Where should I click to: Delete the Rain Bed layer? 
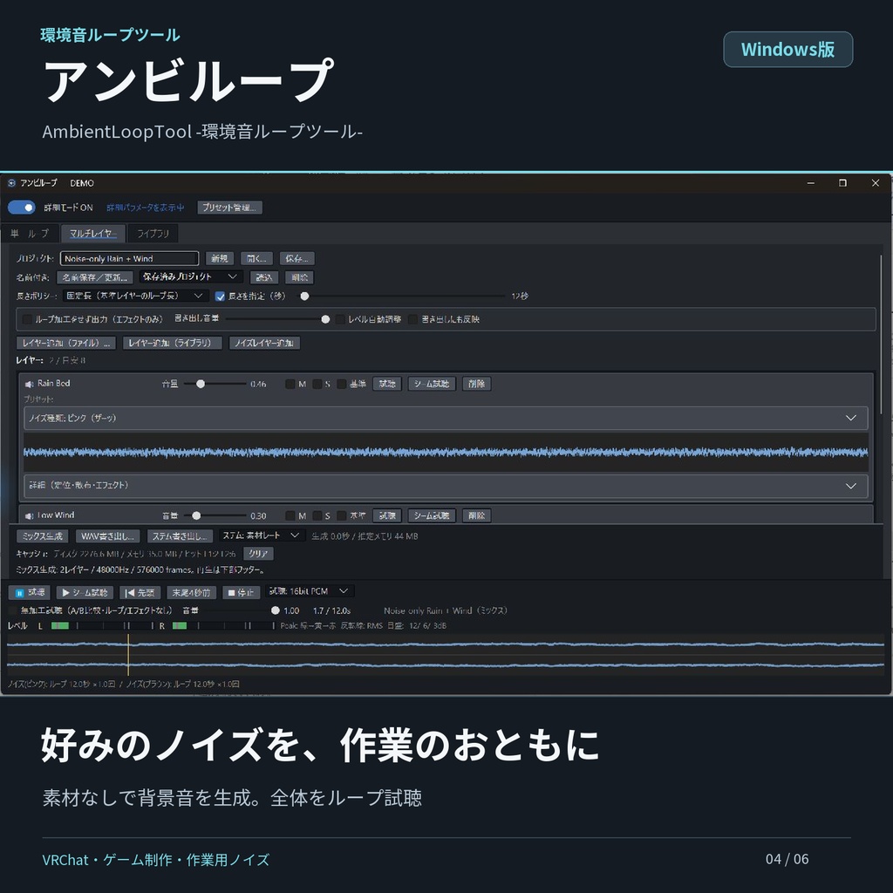coord(476,384)
